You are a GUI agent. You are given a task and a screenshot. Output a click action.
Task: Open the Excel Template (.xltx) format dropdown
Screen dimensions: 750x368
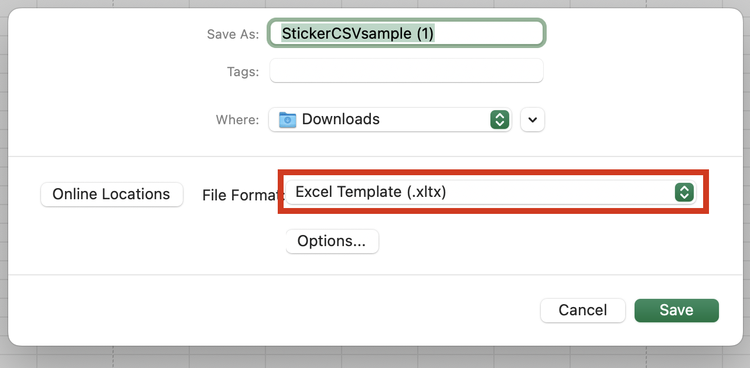point(490,192)
